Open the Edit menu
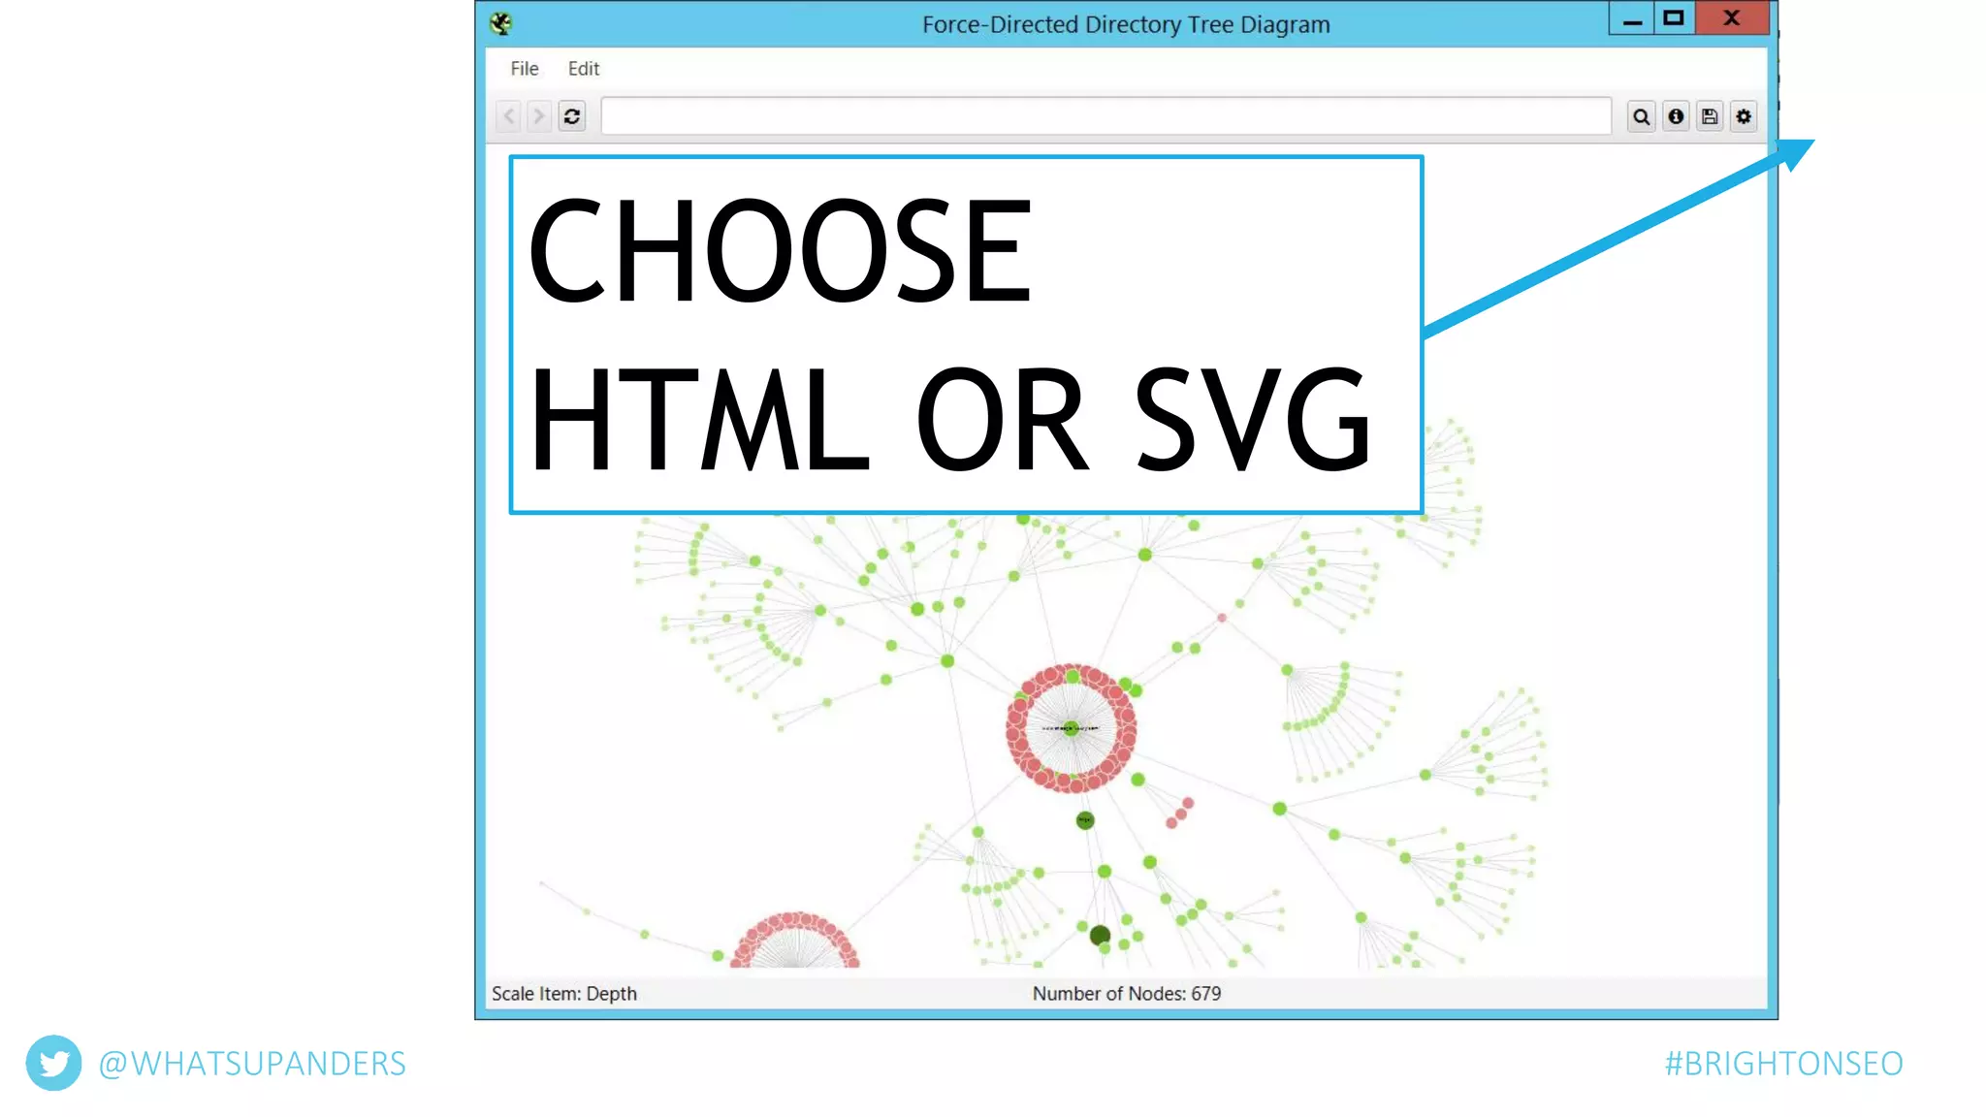 coord(583,69)
